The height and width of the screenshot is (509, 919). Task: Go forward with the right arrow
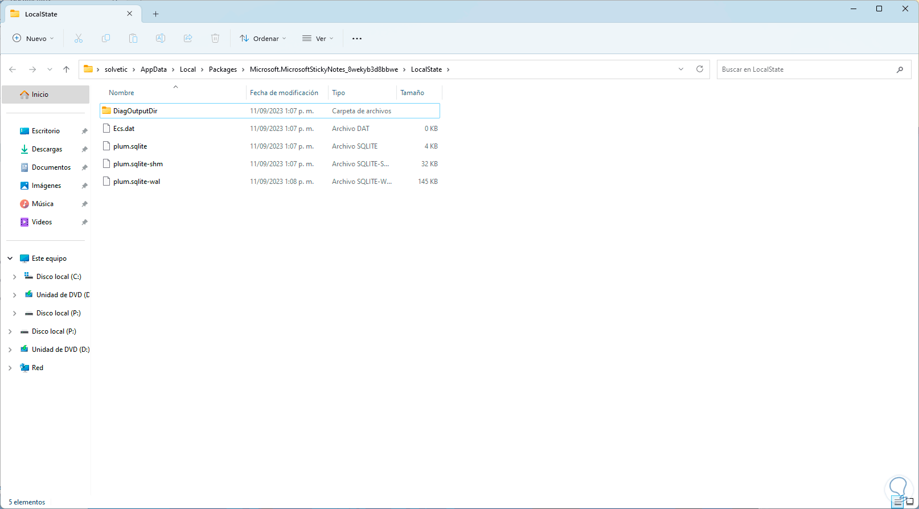coord(32,69)
